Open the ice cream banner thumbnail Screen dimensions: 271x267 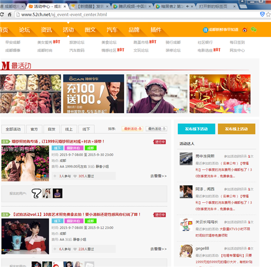tap(30, 94)
